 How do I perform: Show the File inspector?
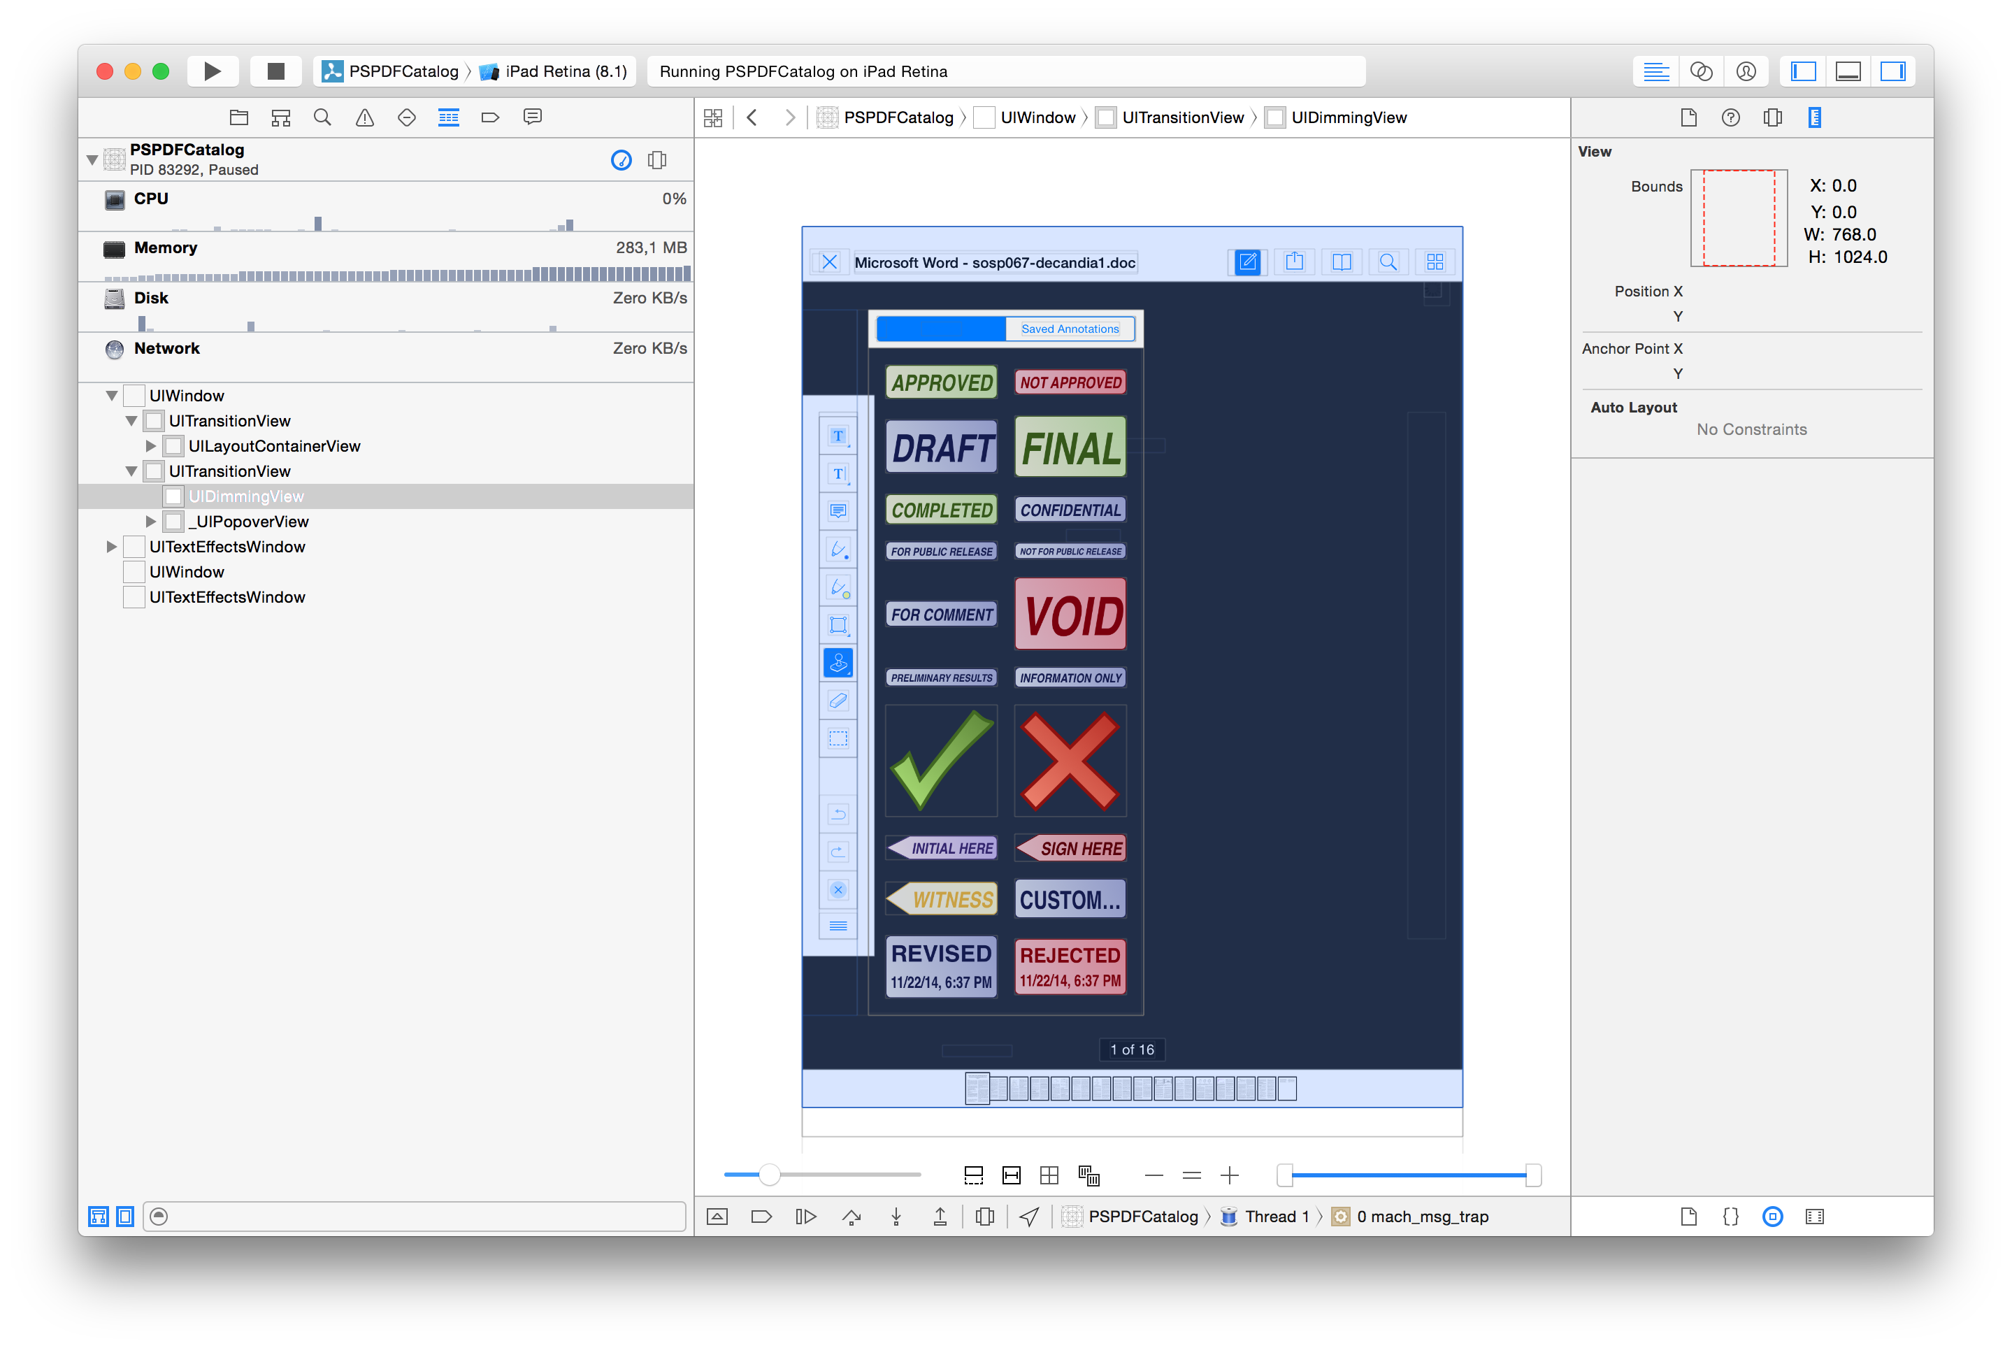click(1689, 117)
